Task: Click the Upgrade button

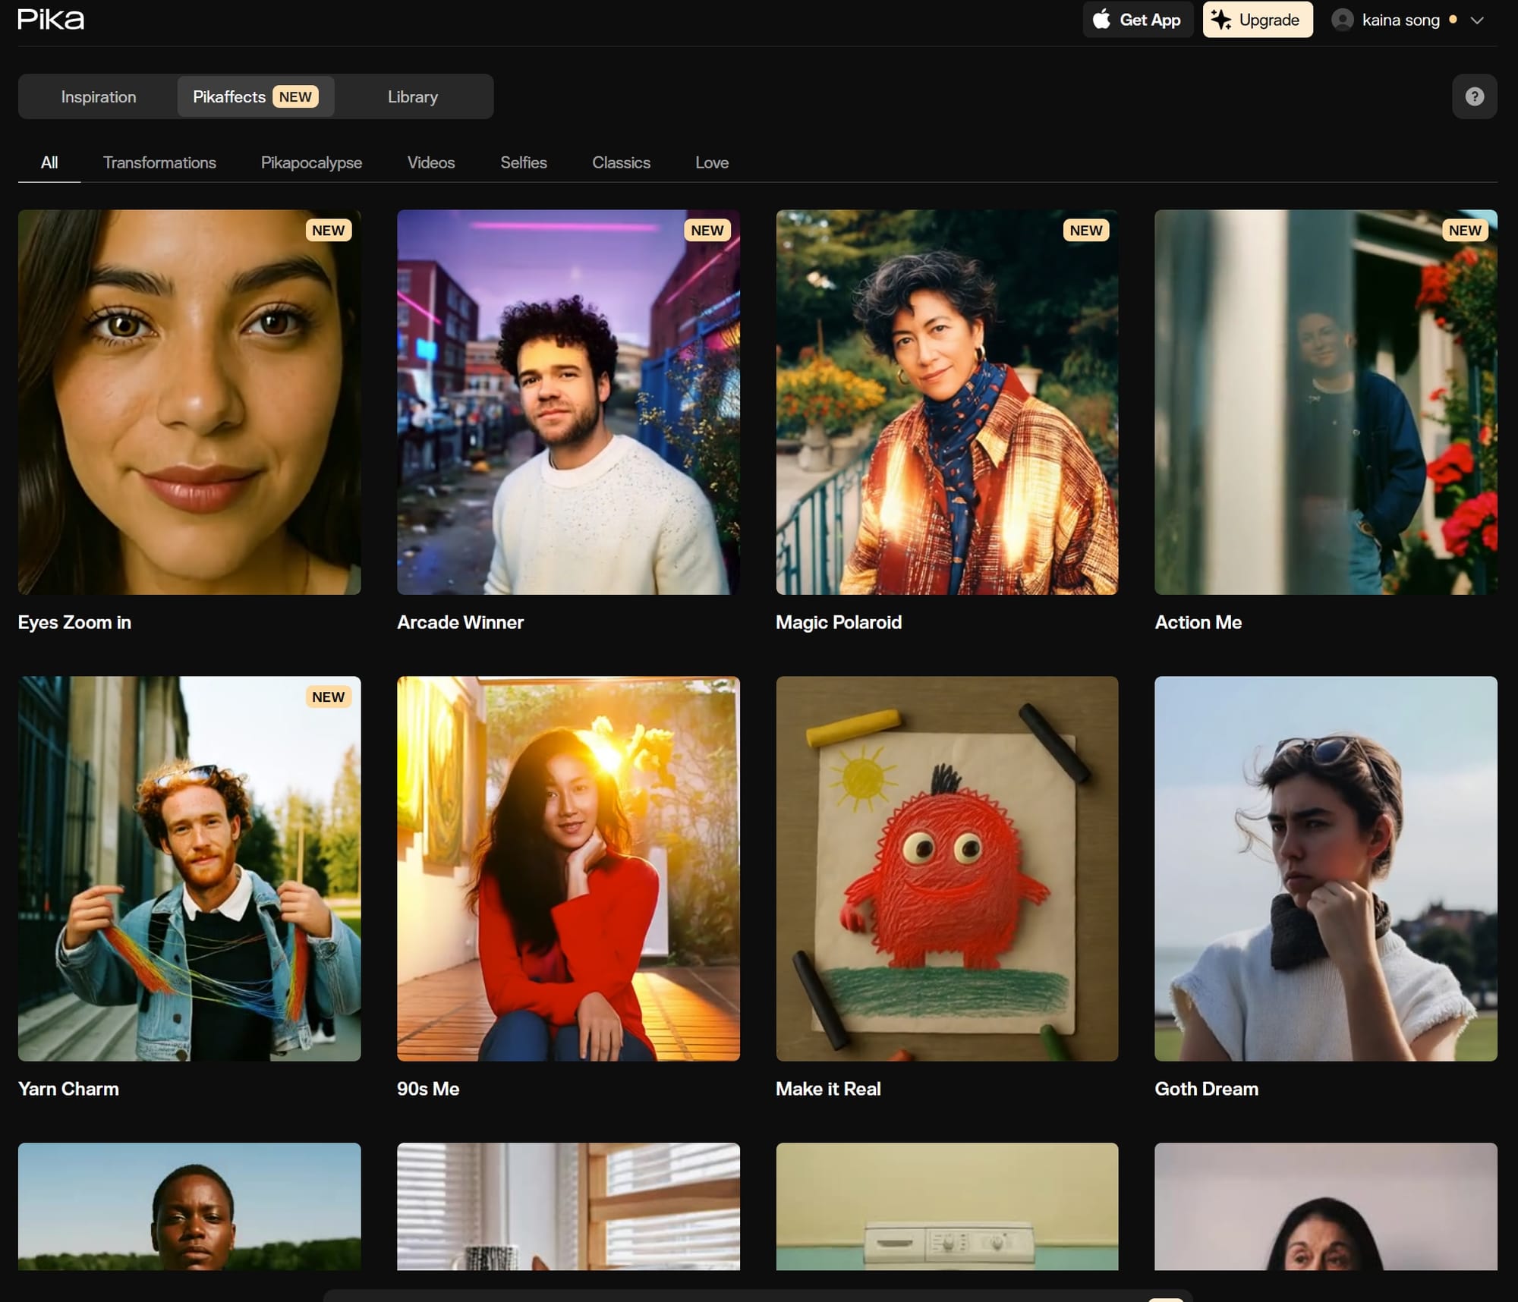Action: coord(1258,20)
